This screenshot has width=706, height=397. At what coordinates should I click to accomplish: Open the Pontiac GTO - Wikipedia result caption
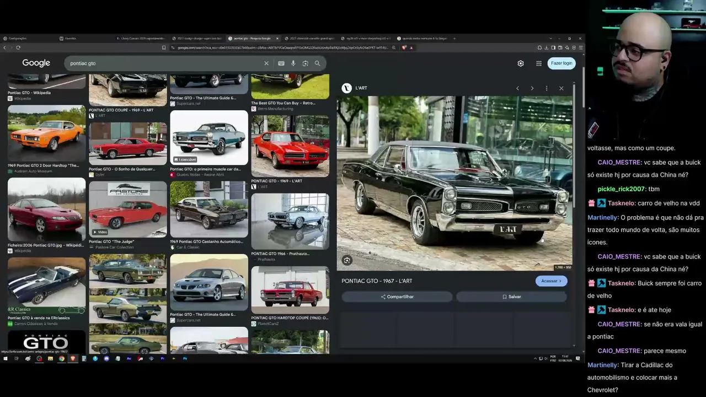click(x=29, y=93)
